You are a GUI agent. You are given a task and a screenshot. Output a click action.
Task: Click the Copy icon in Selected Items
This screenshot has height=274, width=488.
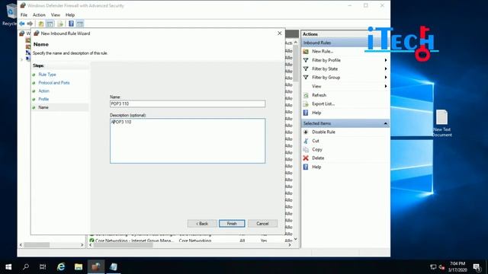[x=306, y=149]
